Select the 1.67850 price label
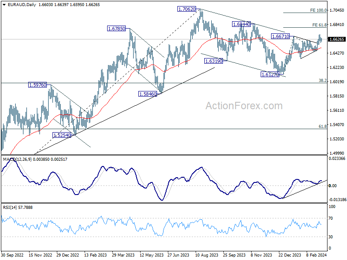347x260 pixels. click(x=116, y=29)
